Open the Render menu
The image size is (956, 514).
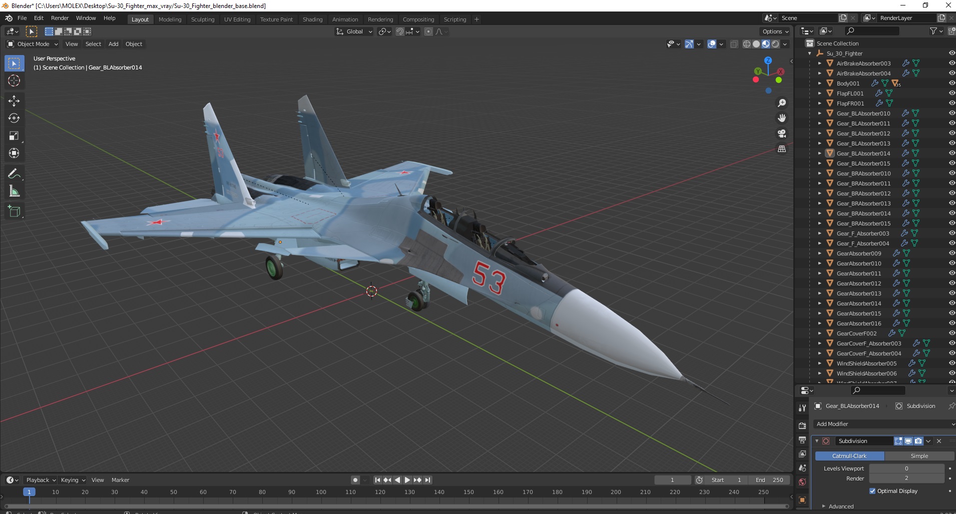coord(60,18)
